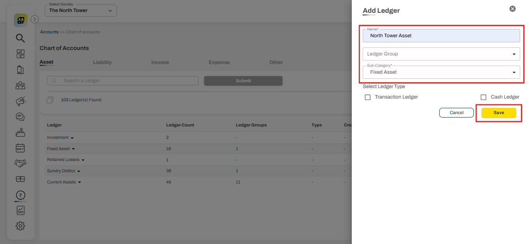Open the members group icon in sidebar
Image resolution: width=531 pixels, height=244 pixels.
tap(20, 85)
